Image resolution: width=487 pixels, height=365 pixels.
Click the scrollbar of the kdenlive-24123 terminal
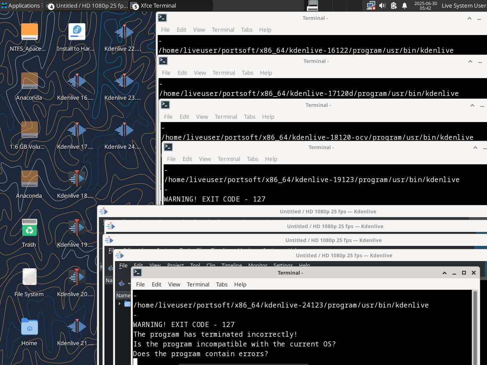tap(475, 327)
